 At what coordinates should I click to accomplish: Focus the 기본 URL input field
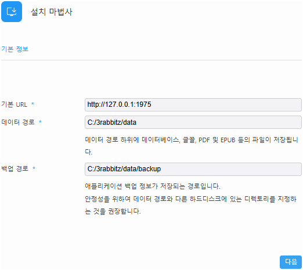click(193, 105)
